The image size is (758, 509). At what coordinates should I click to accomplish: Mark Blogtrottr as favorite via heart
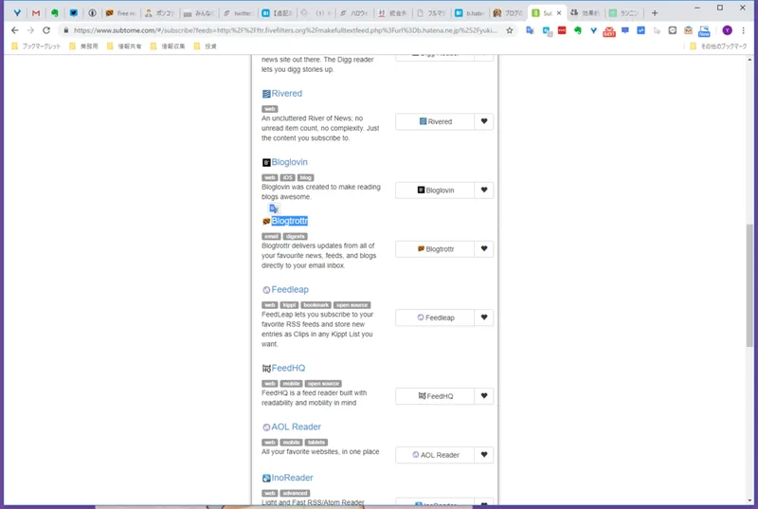coord(484,249)
